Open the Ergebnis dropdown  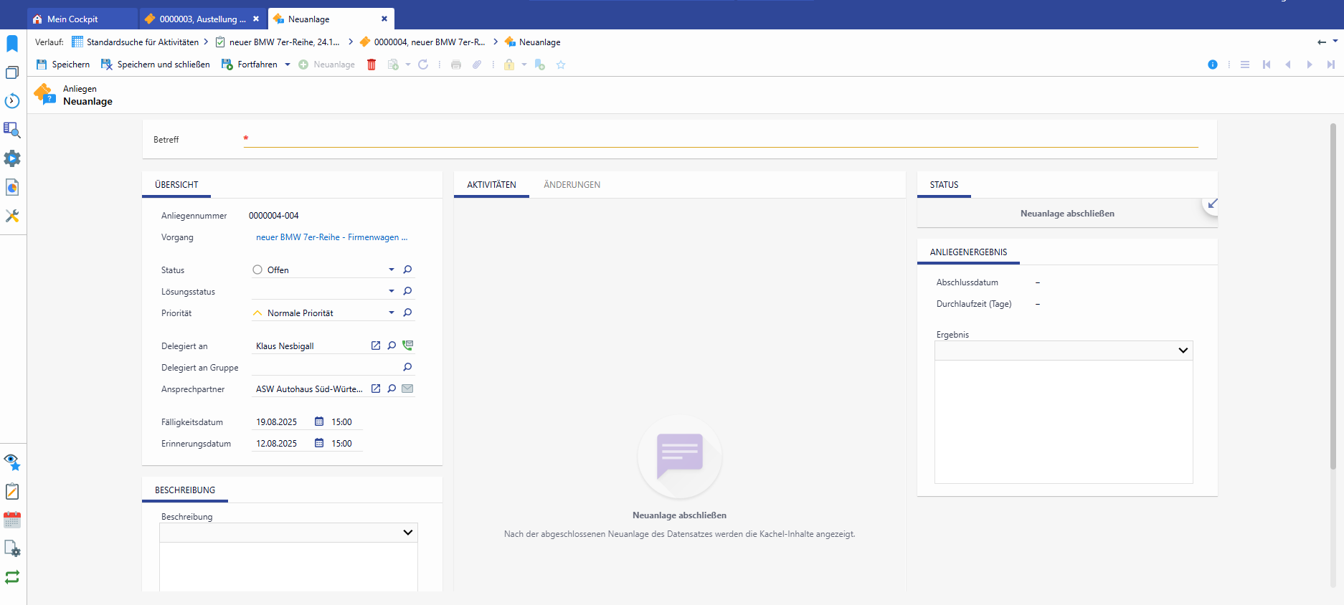tap(1183, 351)
